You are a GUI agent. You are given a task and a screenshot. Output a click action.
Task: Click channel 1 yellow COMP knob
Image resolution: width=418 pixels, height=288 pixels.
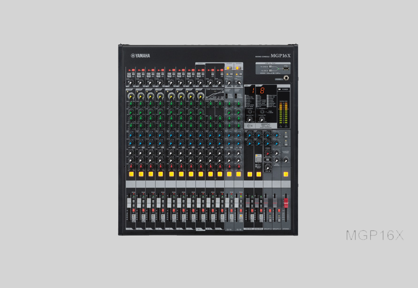pyautogui.click(x=130, y=95)
